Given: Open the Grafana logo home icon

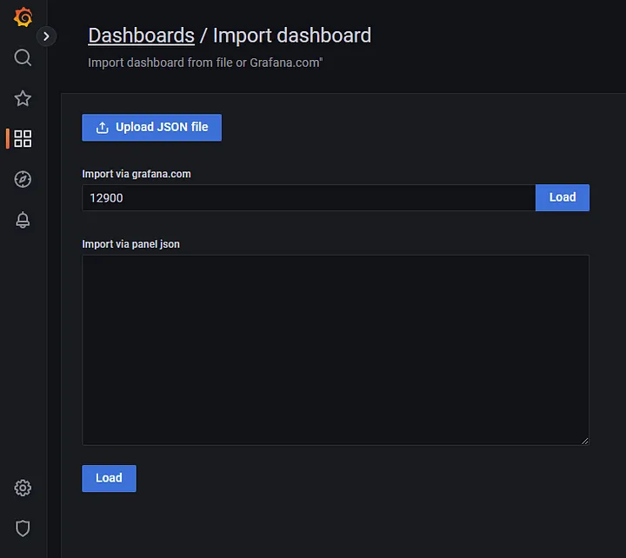Looking at the screenshot, I should 23,17.
